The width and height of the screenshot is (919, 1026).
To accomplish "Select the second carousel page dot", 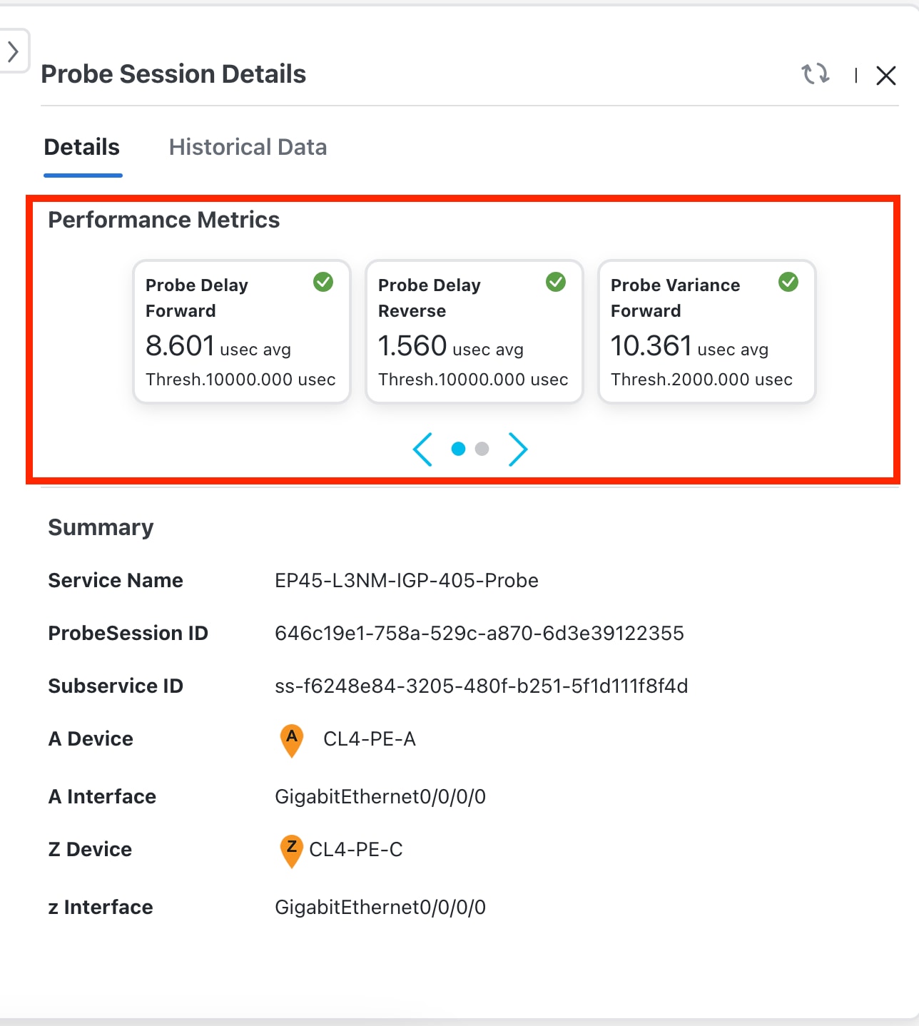I will click(482, 449).
